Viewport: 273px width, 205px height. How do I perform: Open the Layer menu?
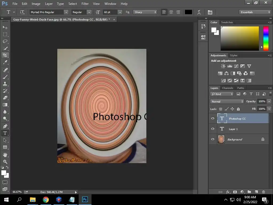tap(49, 4)
